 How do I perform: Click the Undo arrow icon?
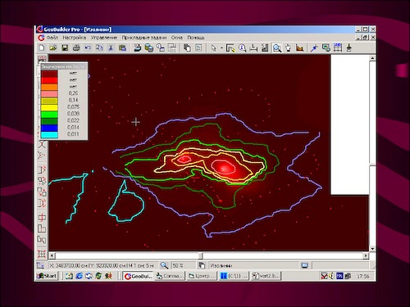pyautogui.click(x=88, y=48)
